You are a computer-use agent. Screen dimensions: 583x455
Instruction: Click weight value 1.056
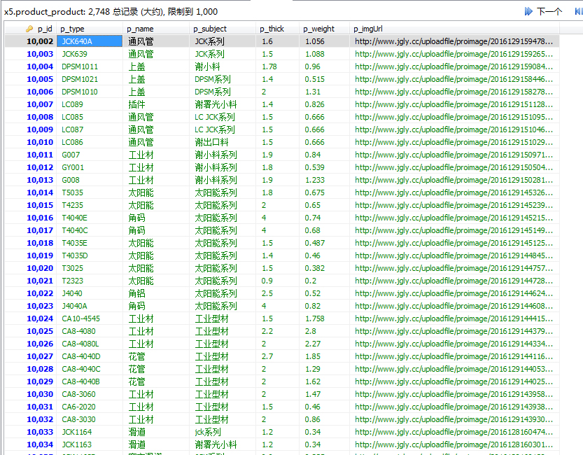coord(324,41)
